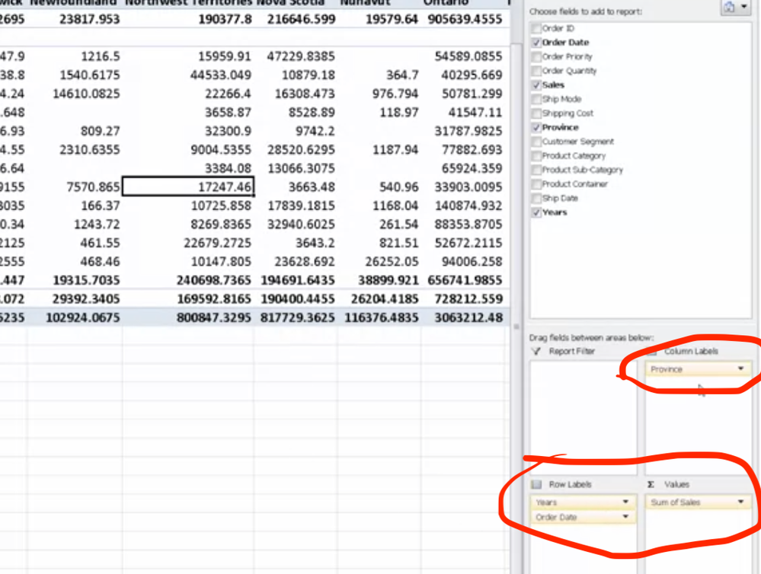
Task: Uncheck the Order Date field checkbox
Action: coord(536,43)
